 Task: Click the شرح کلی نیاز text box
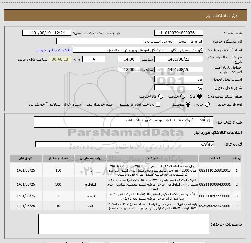[x=124, y=122]
